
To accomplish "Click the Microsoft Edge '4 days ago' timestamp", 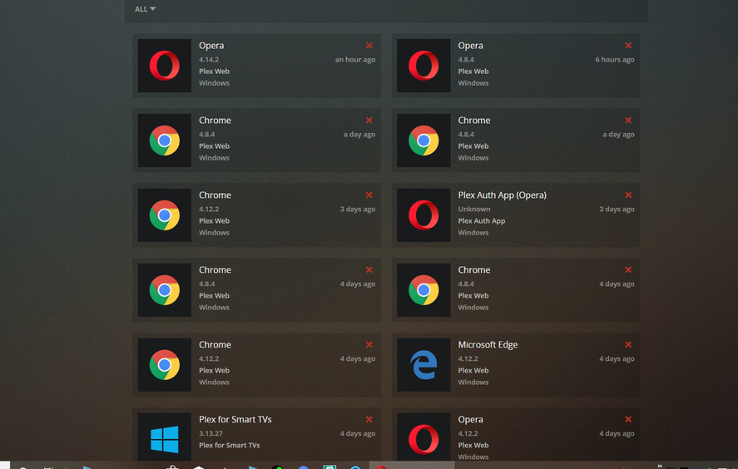I will pyautogui.click(x=617, y=359).
